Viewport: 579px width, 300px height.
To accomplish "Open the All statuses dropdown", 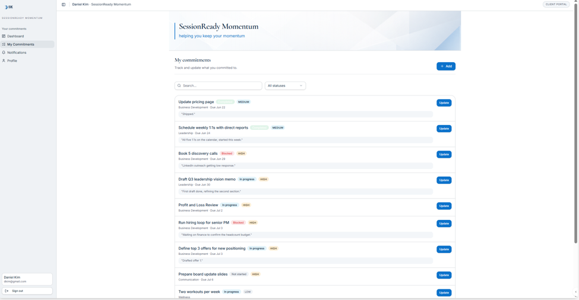I will pyautogui.click(x=285, y=85).
